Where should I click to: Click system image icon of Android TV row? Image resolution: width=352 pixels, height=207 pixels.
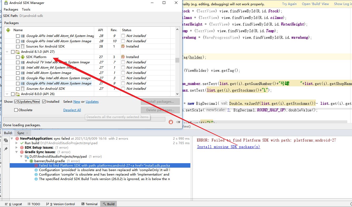23,62
